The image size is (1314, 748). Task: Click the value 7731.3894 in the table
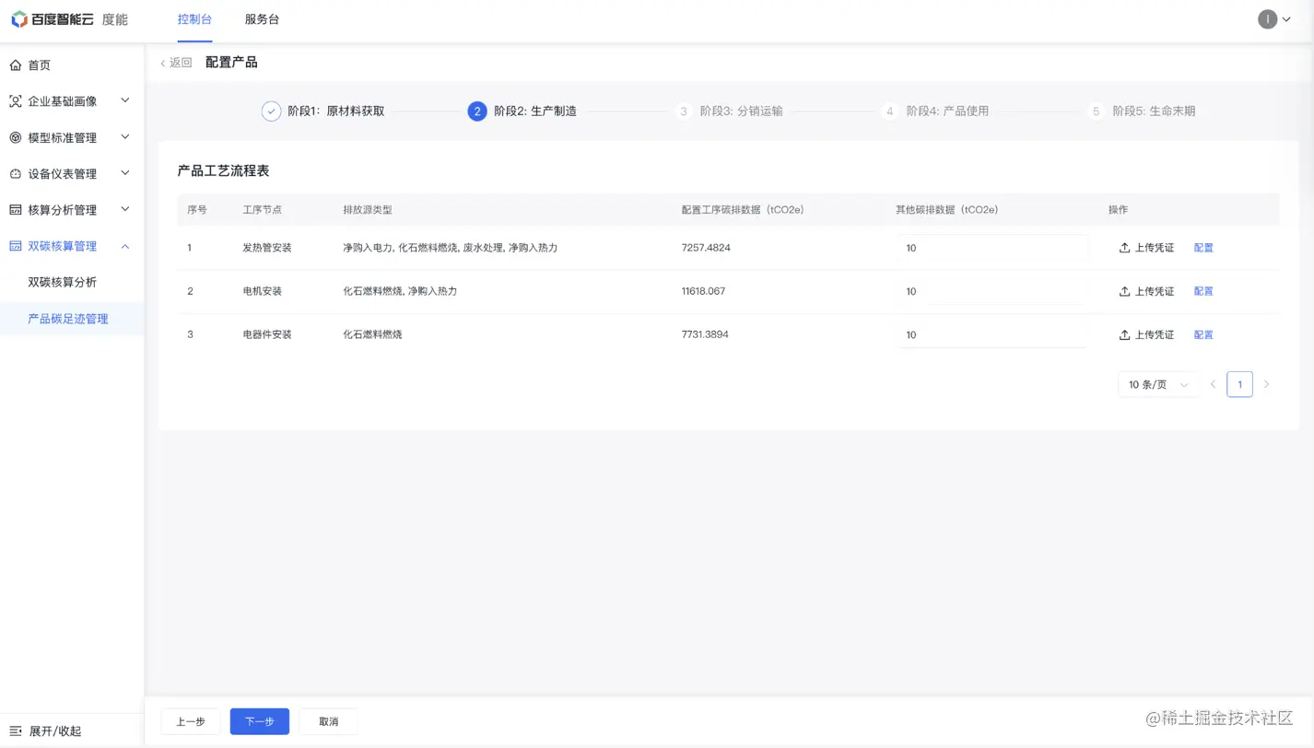pos(705,335)
